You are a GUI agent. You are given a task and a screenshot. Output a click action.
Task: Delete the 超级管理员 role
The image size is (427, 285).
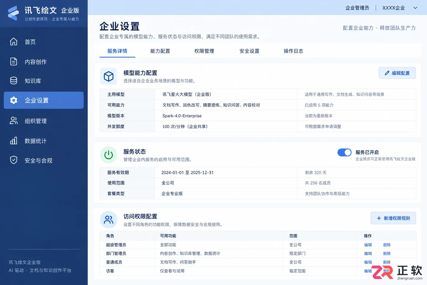click(x=387, y=245)
